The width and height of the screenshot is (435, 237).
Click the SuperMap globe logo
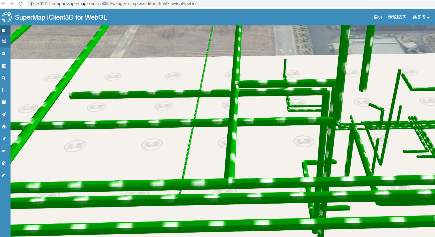point(7,17)
